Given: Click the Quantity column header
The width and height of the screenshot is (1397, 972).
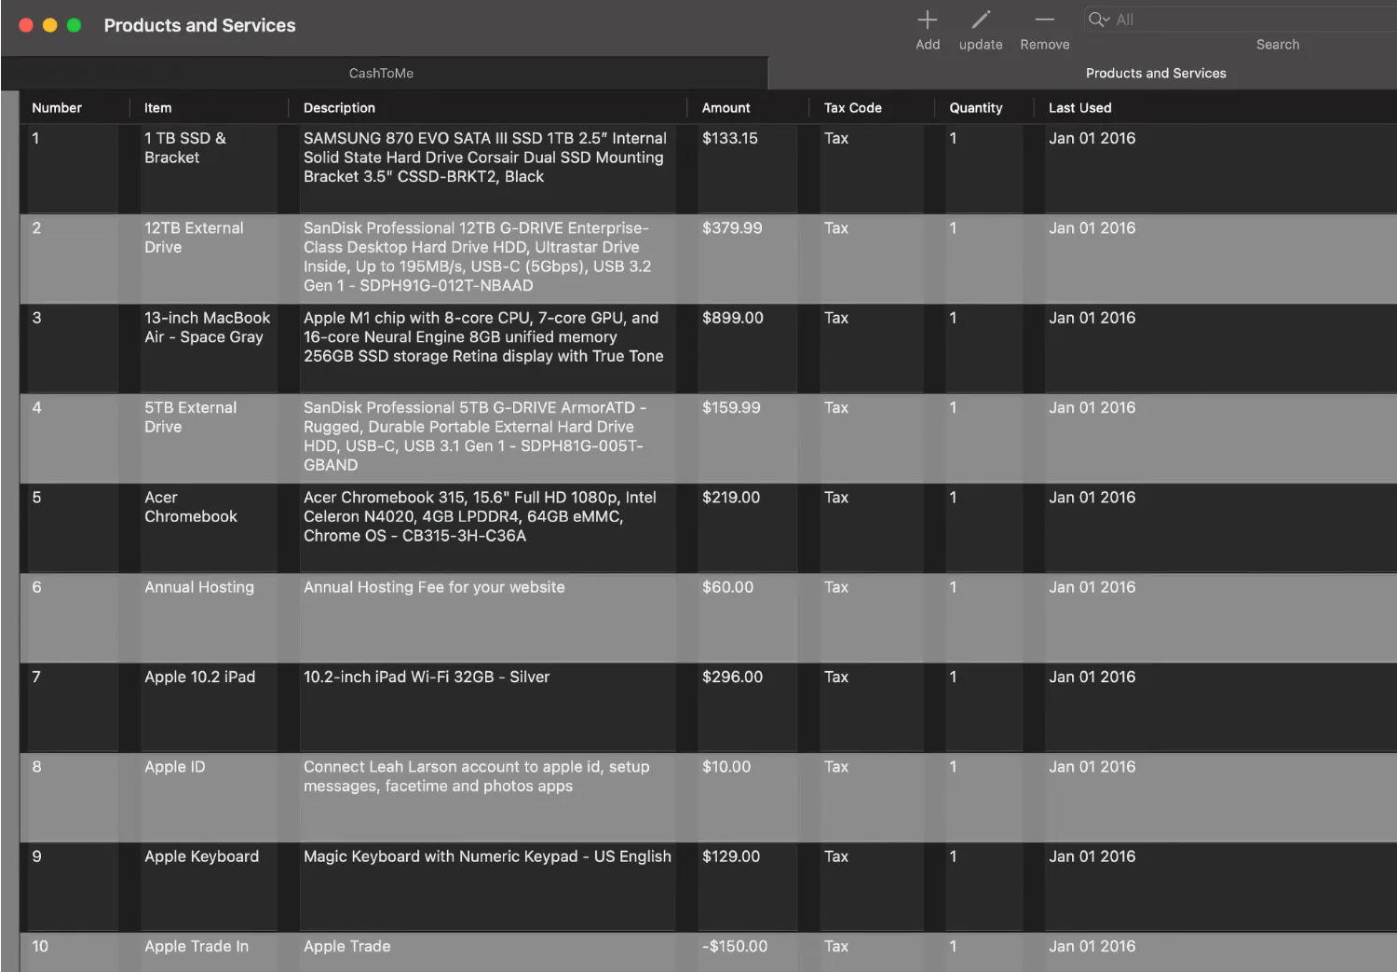Looking at the screenshot, I should click(x=975, y=108).
